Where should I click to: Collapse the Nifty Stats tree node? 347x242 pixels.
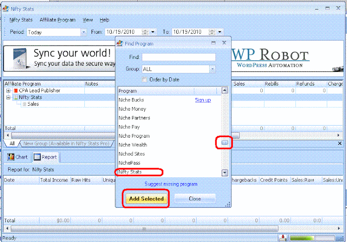(8, 97)
